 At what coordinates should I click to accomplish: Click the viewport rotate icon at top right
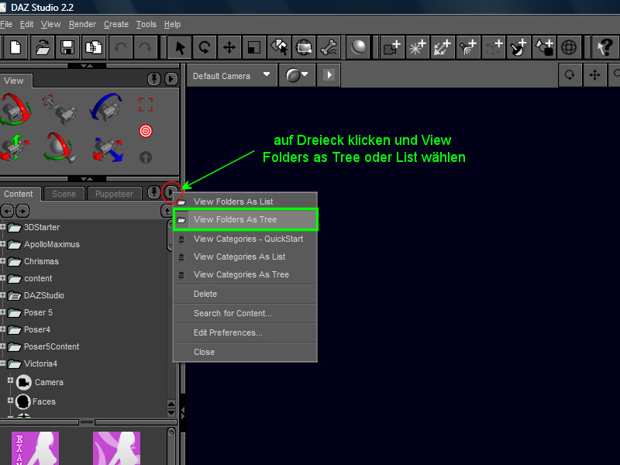570,74
